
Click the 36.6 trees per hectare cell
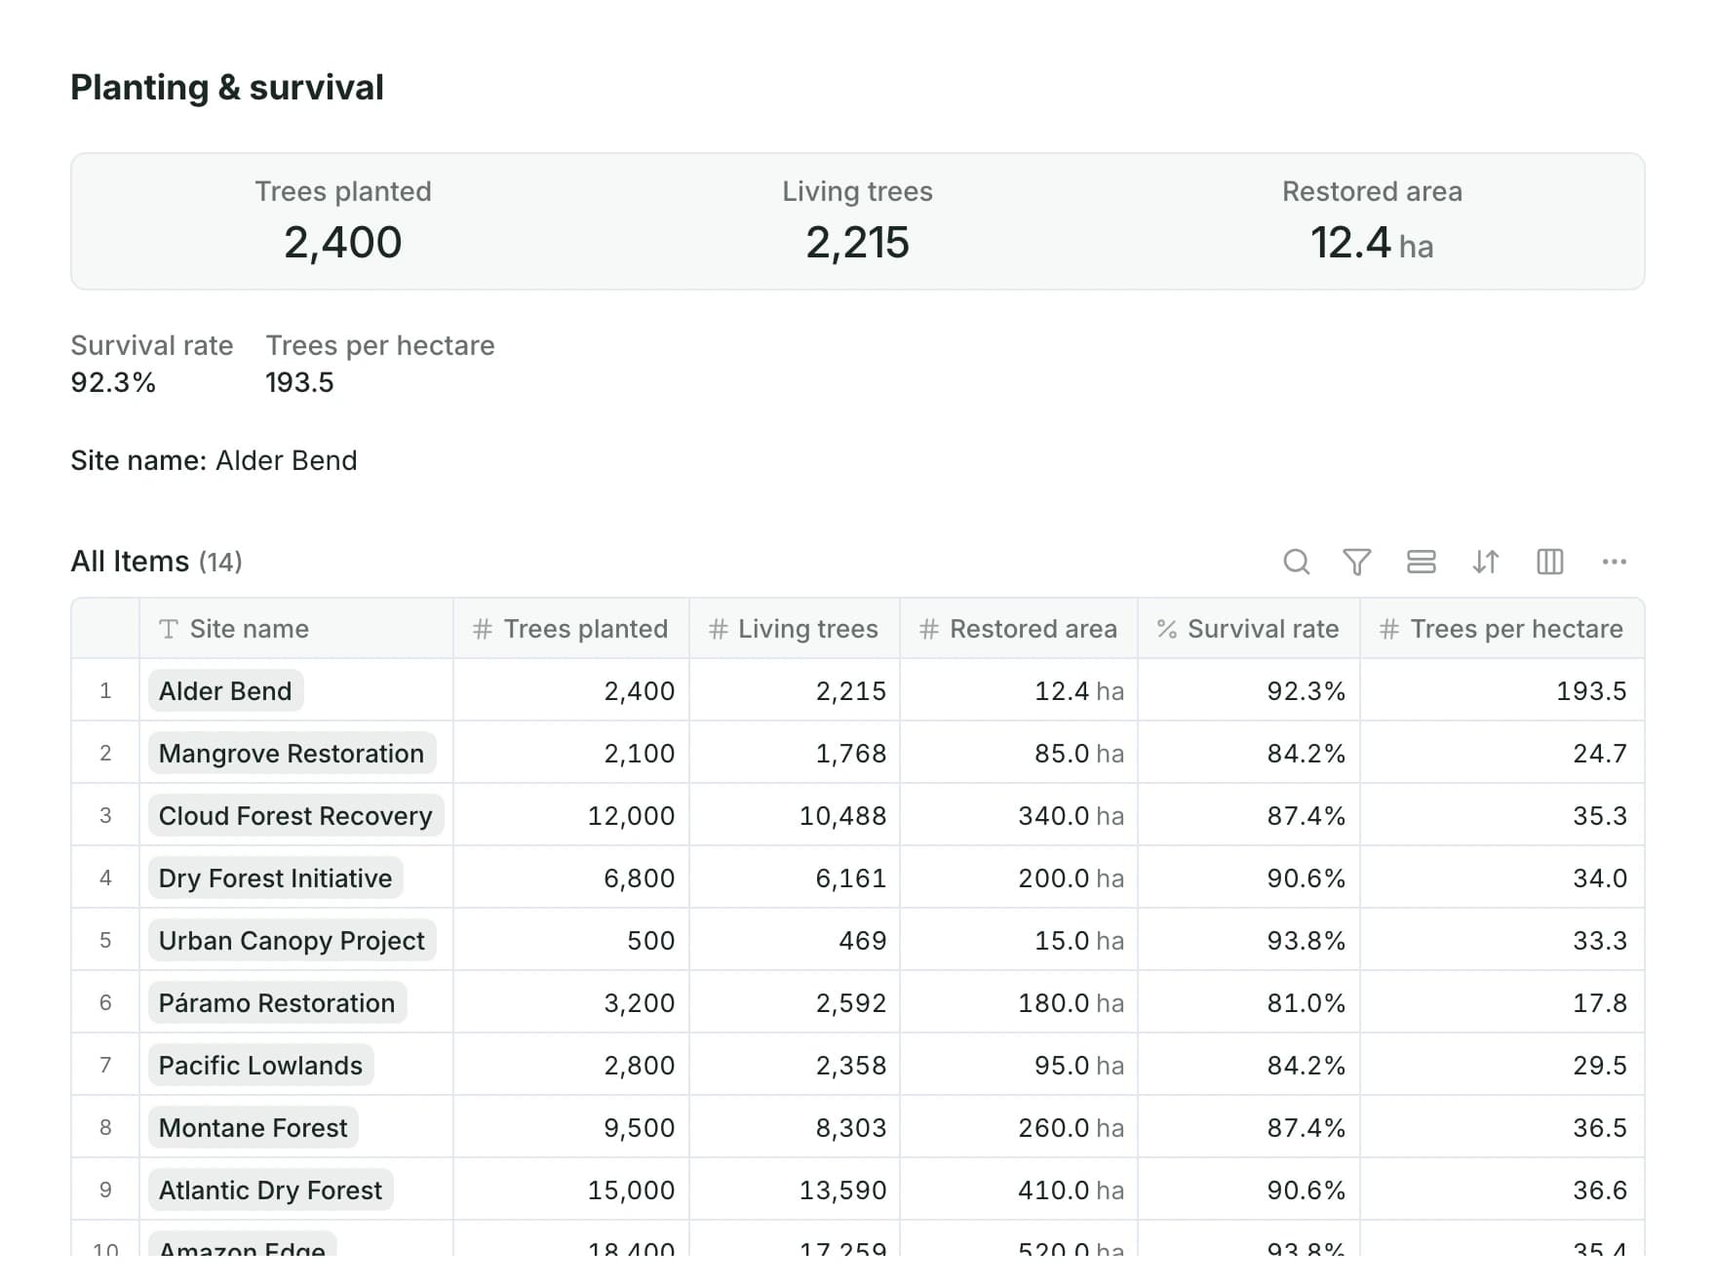point(1502,1190)
